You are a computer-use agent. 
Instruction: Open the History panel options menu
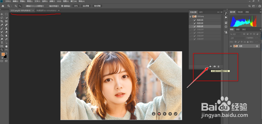[221, 12]
